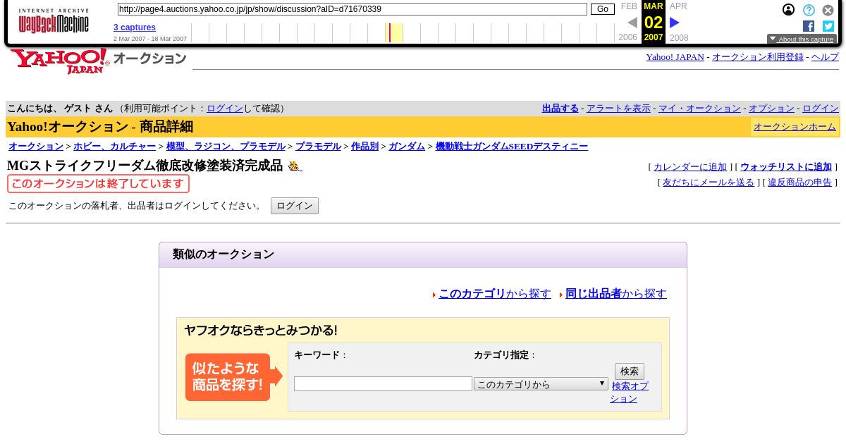Image resolution: width=846 pixels, height=444 pixels.
Task: Click the 類似のオークション heading
Action: pos(223,254)
